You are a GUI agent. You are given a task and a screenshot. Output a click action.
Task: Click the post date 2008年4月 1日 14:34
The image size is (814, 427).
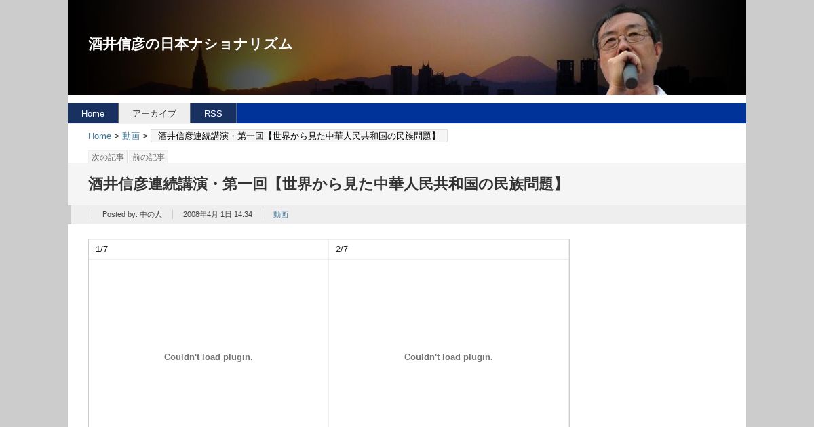coord(218,214)
